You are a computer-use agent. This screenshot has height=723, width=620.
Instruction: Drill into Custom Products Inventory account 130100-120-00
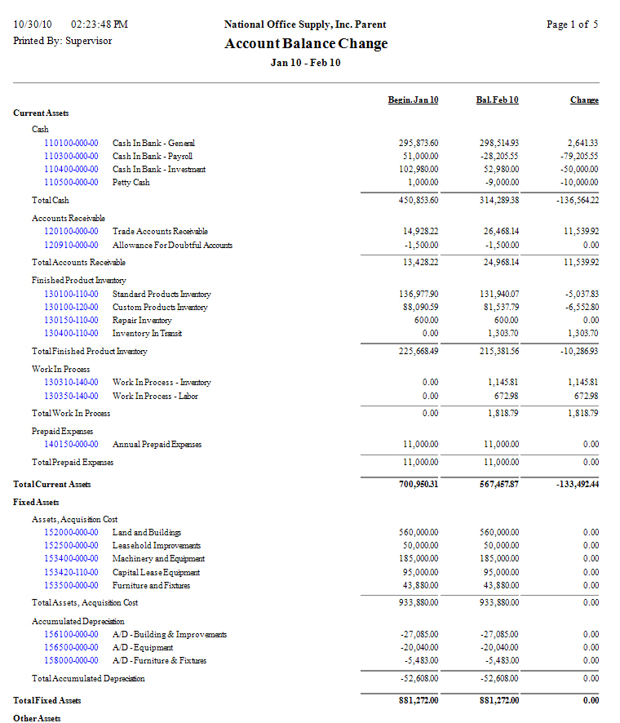(x=71, y=308)
